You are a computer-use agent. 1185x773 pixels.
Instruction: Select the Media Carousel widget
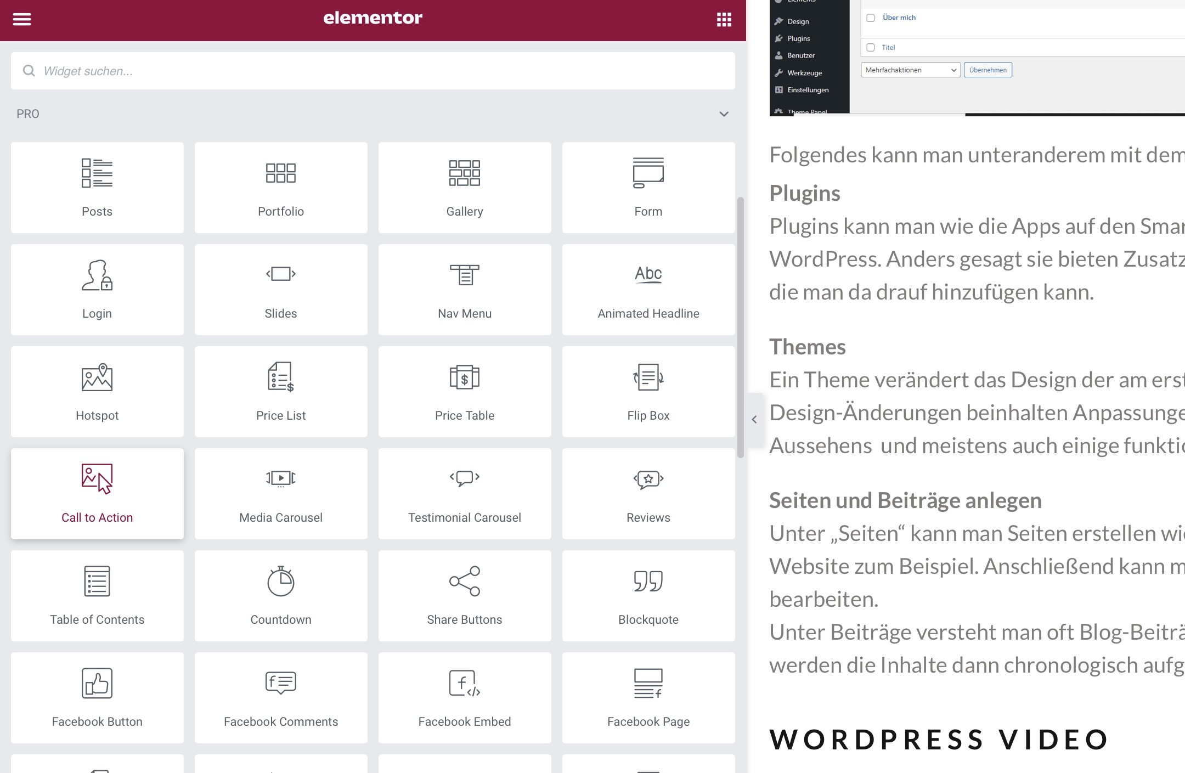pos(281,494)
